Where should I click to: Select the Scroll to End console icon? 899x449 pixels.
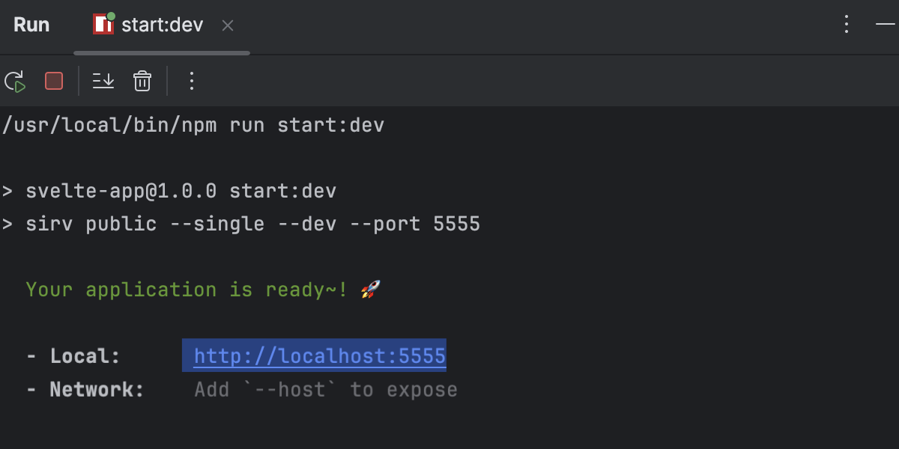coord(103,81)
